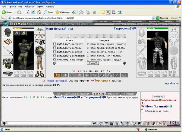Click the gold bracers equipment slot
This screenshot has width=182, height=132.
click(8, 41)
